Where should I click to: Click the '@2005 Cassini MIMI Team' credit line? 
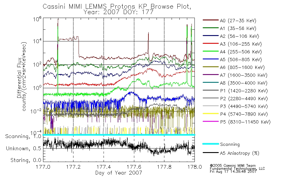click(x=233, y=166)
